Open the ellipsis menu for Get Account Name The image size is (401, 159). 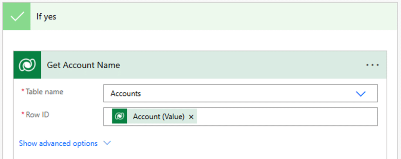372,65
